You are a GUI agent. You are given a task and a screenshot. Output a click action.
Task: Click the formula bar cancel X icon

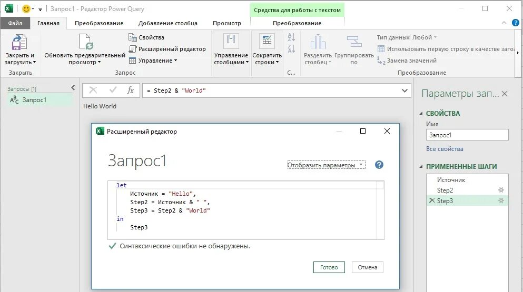coord(93,90)
